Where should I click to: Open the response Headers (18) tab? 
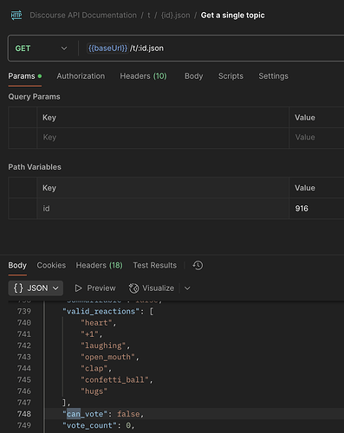(x=100, y=265)
